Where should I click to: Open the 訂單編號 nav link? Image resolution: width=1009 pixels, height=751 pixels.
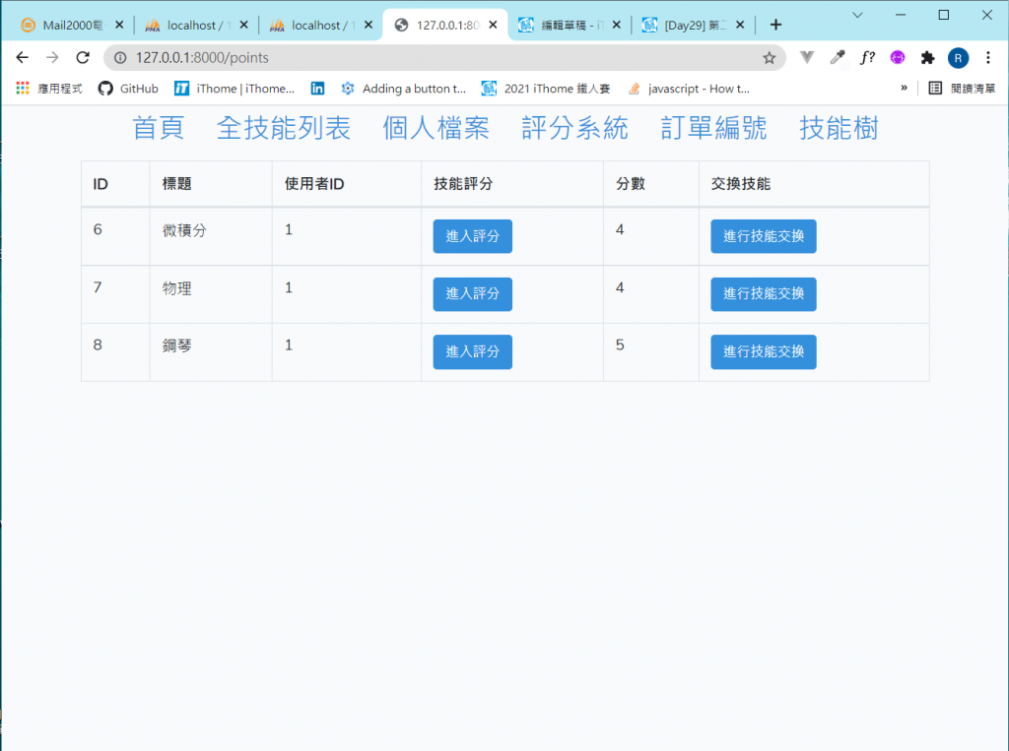(x=714, y=128)
